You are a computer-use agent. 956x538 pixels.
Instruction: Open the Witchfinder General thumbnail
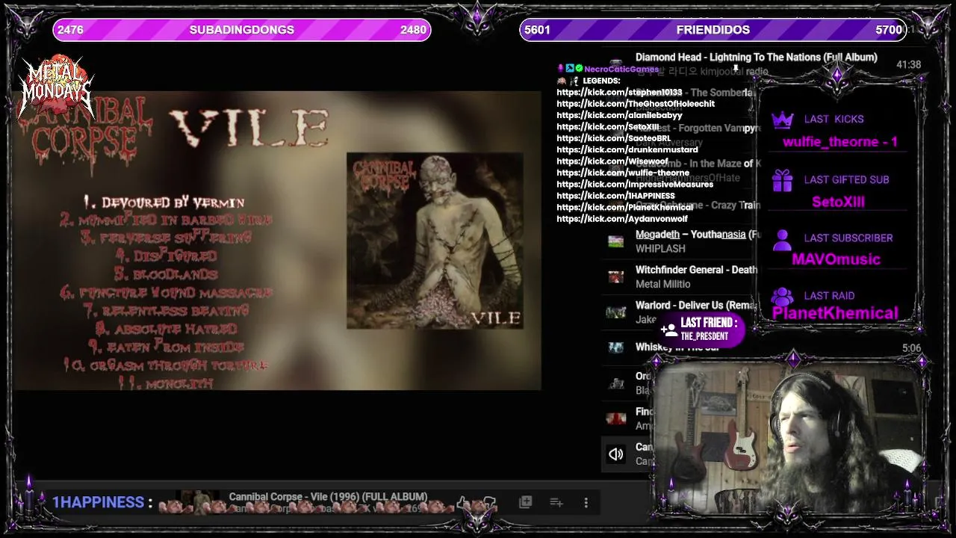pos(615,276)
